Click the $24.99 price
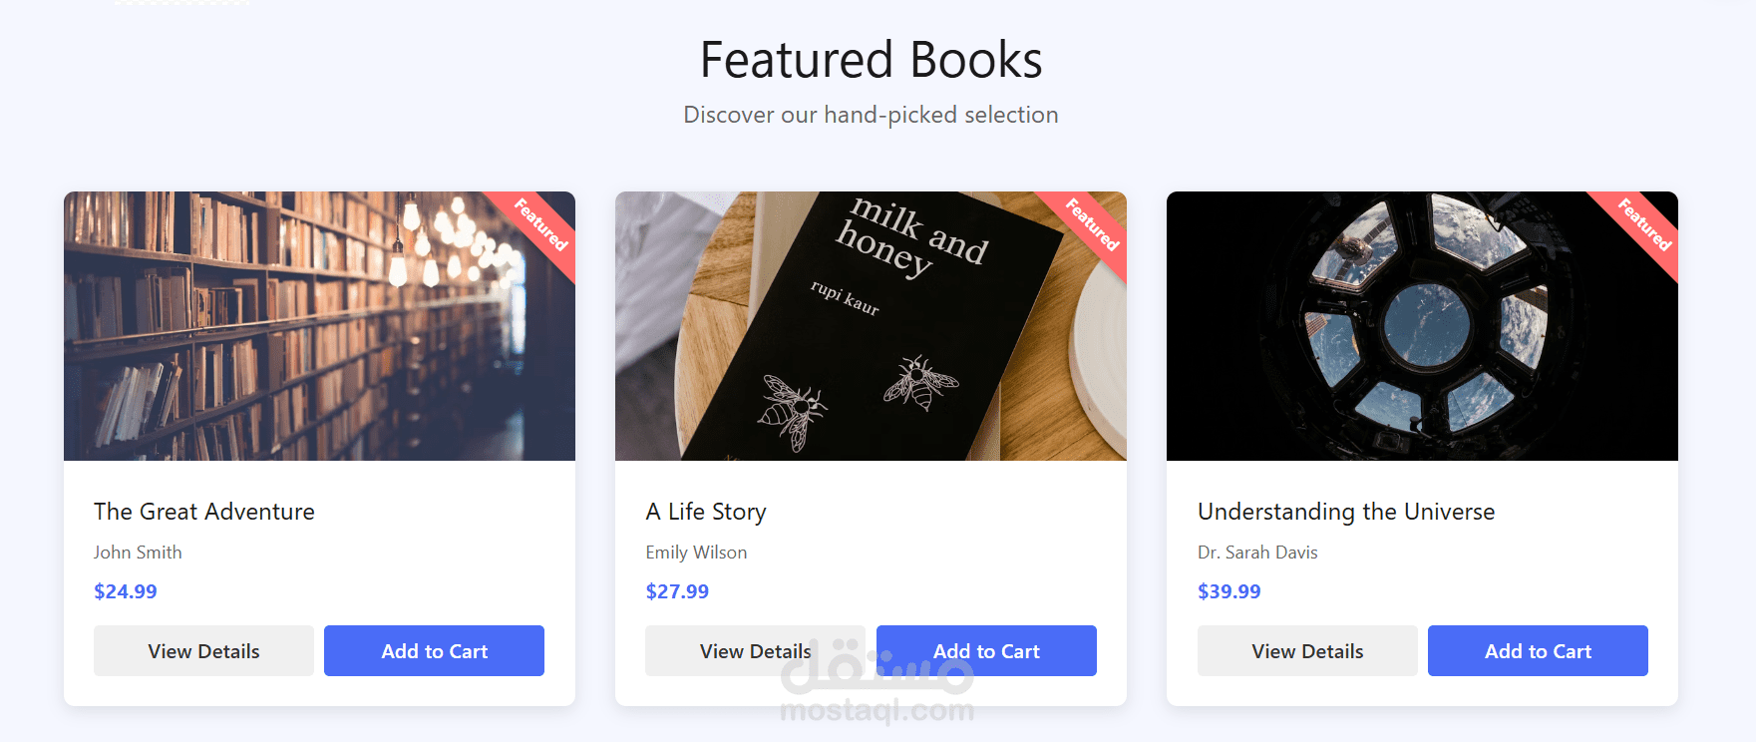The width and height of the screenshot is (1756, 742). coord(126,591)
